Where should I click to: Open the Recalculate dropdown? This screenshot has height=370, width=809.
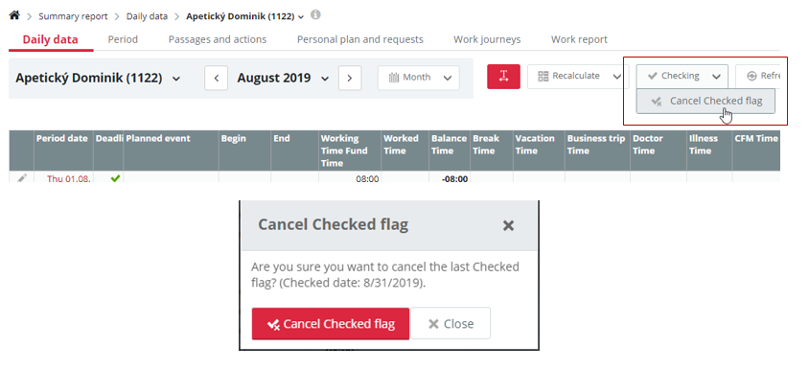[575, 77]
